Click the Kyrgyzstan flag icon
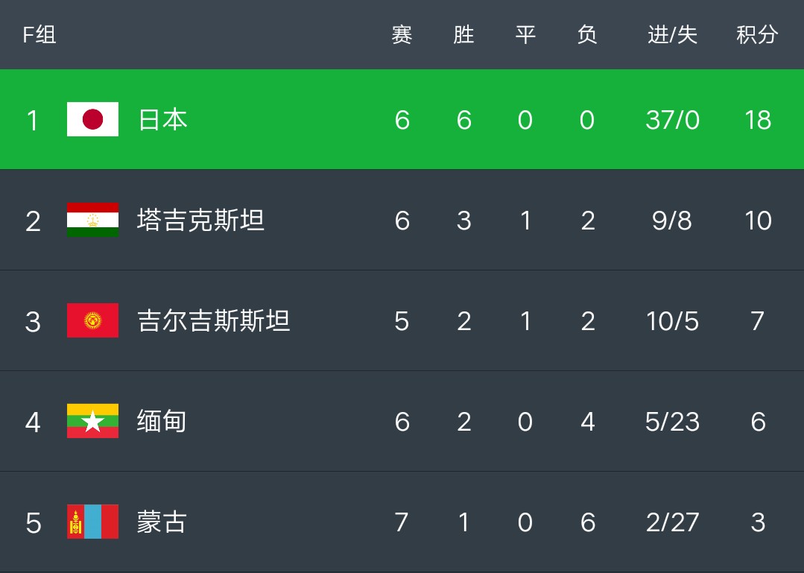This screenshot has height=573, width=804. point(92,320)
